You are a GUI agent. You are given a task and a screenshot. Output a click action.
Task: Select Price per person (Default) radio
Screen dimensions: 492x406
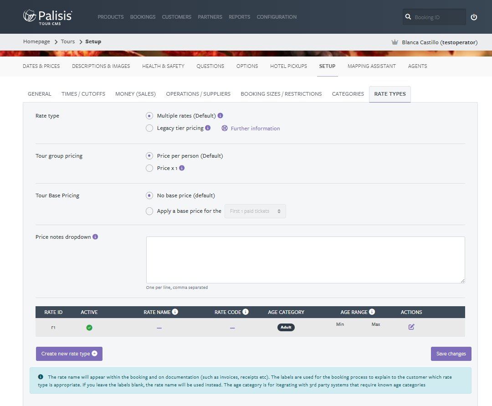149,156
